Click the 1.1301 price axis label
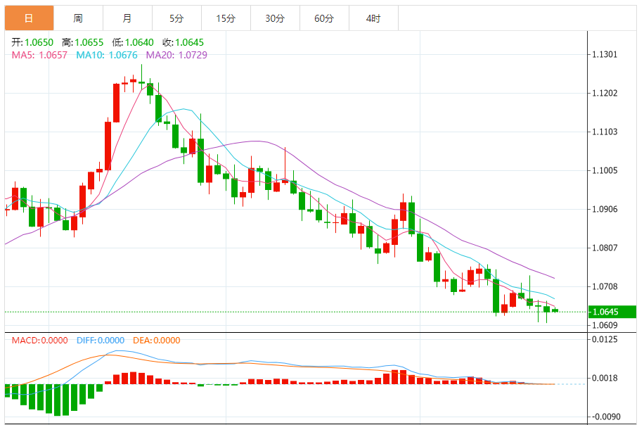This screenshot has height=425, width=644. [x=605, y=54]
